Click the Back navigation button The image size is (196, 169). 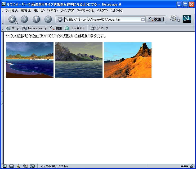[x=12, y=19]
